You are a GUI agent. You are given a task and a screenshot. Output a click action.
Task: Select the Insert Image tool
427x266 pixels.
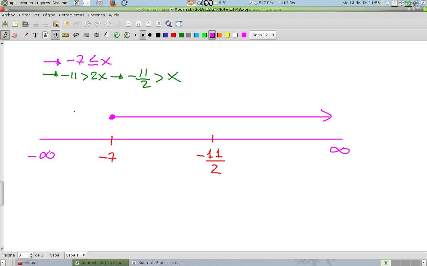[x=45, y=35]
